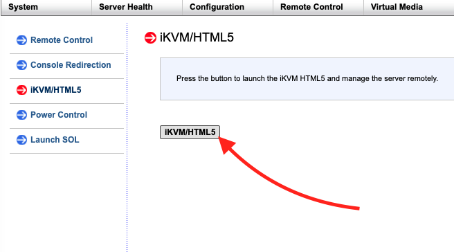Image resolution: width=454 pixels, height=252 pixels.
Task: Click the arrow icon beside Power Control
Action: click(x=21, y=115)
